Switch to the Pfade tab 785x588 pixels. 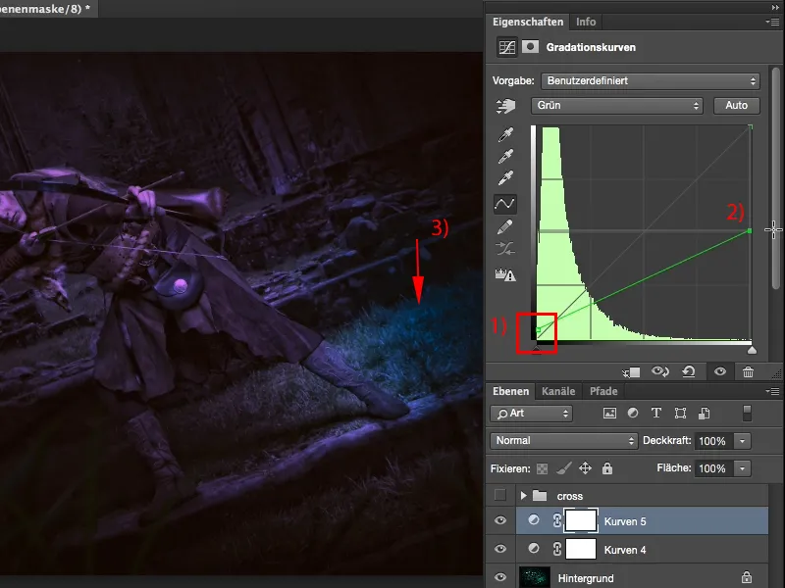point(603,391)
